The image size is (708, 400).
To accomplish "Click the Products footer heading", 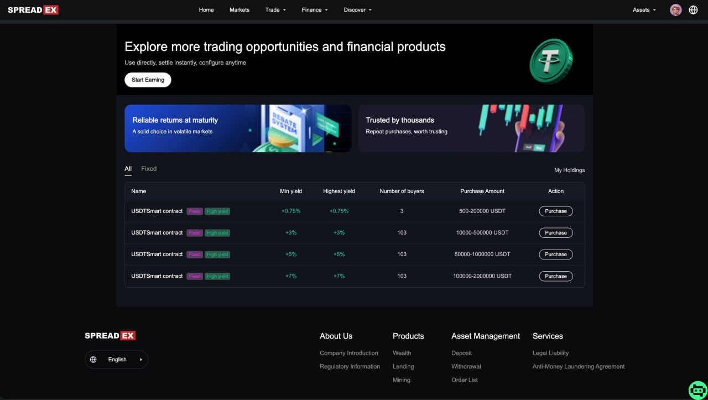I will 408,336.
